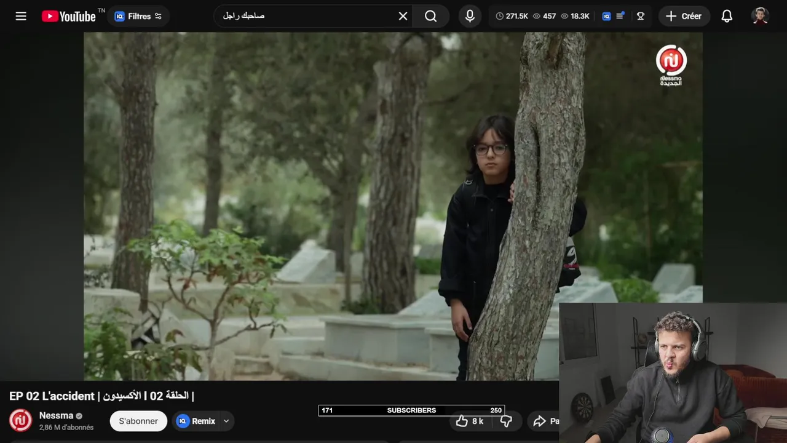The image size is (787, 443).
Task: Click the Nessma channel avatar
Action: [20, 420]
